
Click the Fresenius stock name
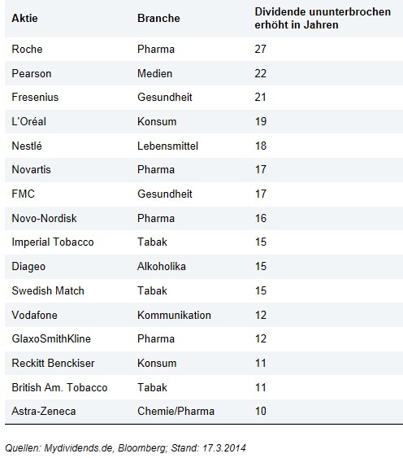(x=35, y=98)
